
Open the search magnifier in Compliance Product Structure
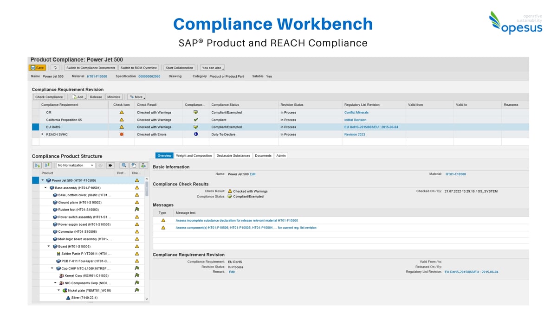pos(124,165)
